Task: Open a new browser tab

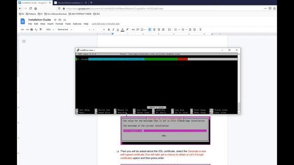Action: (x=91, y=3)
